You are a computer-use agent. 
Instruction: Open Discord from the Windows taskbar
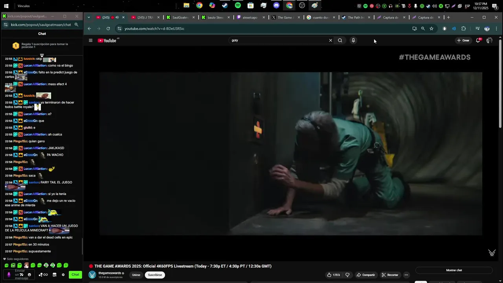[x=276, y=6]
